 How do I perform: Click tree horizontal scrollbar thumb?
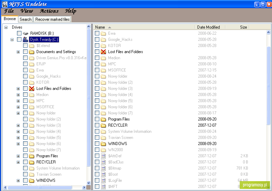pyautogui.click(x=40, y=187)
